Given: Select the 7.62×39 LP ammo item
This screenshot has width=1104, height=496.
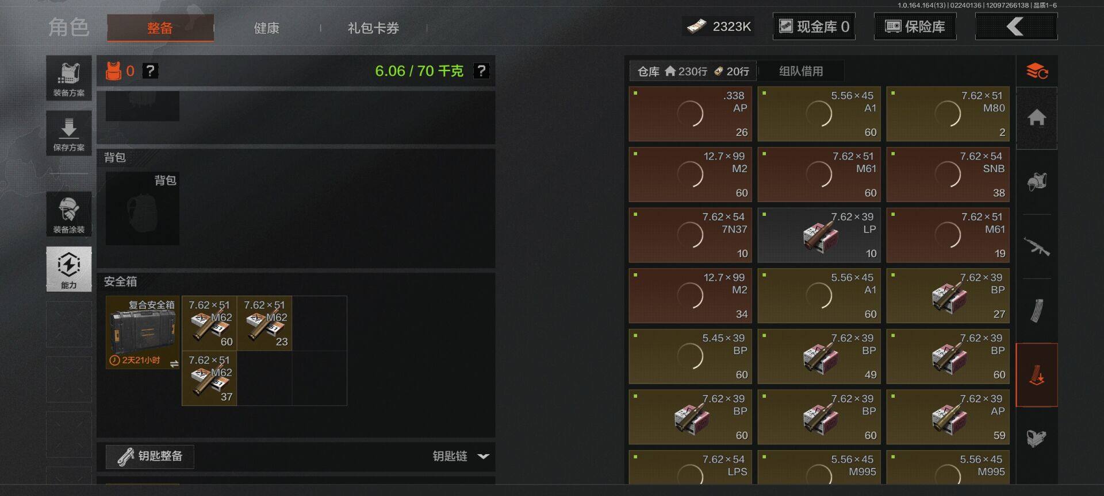Looking at the screenshot, I should [x=819, y=235].
